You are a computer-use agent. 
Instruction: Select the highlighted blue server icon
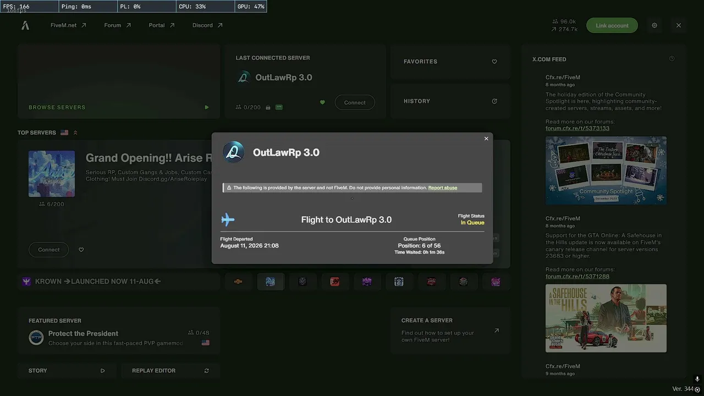pos(270,282)
